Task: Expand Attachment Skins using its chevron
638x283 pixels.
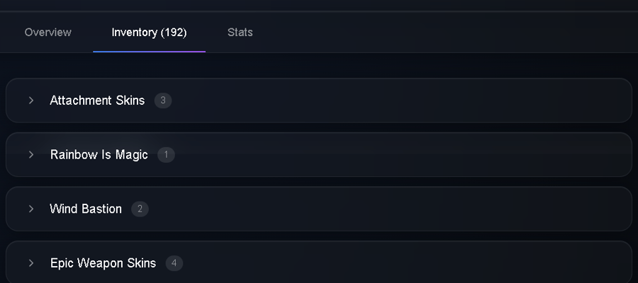Action: [31, 100]
